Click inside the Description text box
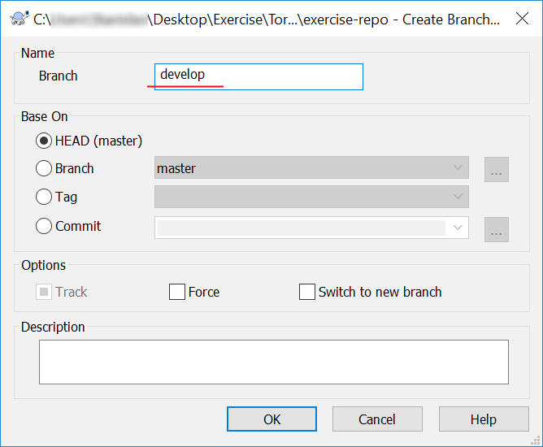The width and height of the screenshot is (543, 447). 274,362
